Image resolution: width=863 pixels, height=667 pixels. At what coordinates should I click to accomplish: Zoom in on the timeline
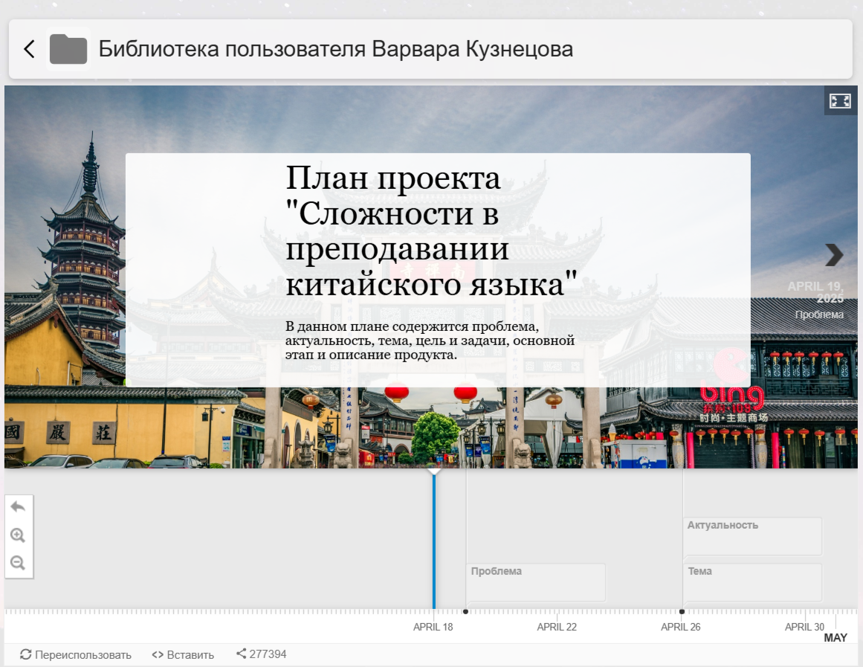[18, 535]
